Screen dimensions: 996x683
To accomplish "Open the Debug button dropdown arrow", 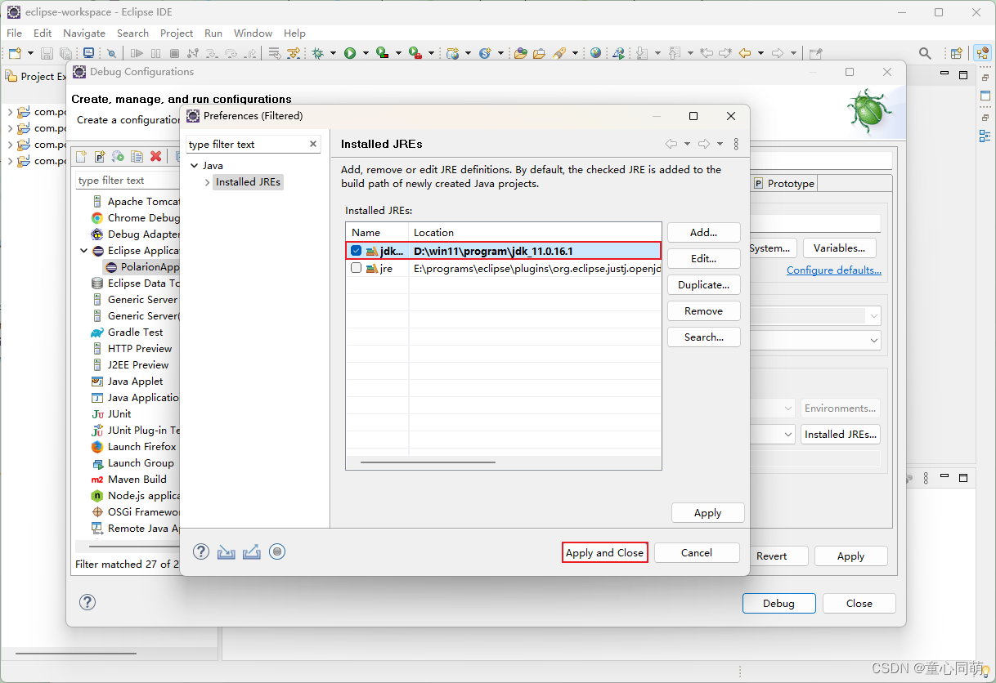I will coord(334,53).
